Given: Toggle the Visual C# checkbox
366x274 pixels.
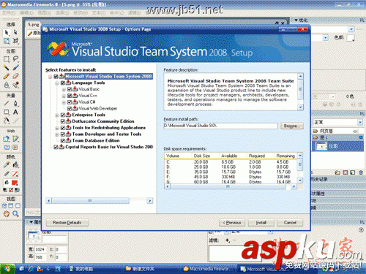Looking at the screenshot, I should click(x=70, y=102).
